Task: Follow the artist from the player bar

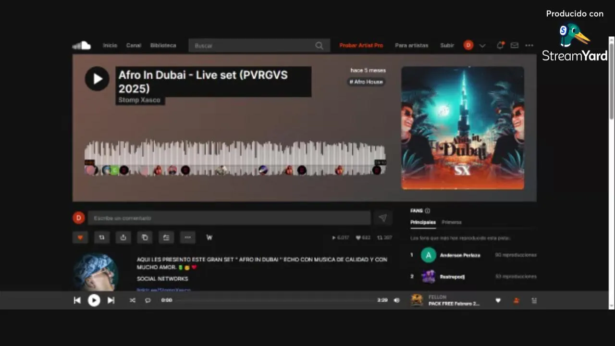Action: coord(516,300)
